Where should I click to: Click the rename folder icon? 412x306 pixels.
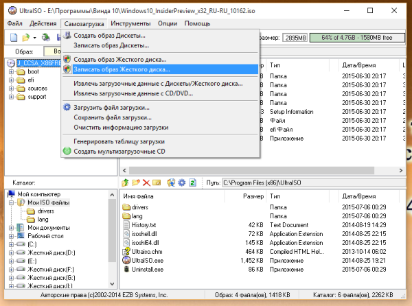pos(157,183)
